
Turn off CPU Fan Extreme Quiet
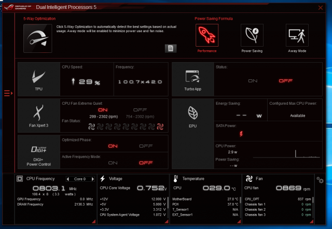point(140,110)
